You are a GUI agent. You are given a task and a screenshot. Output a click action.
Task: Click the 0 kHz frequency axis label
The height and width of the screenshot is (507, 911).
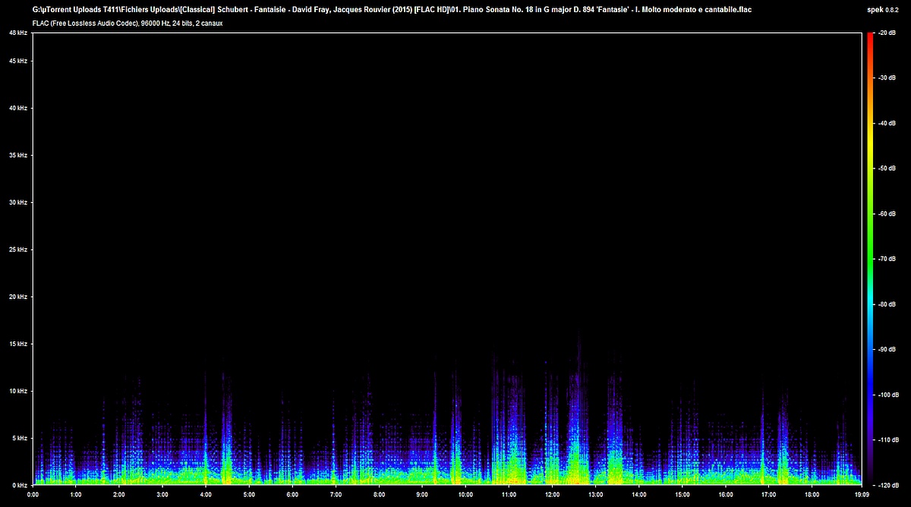[20, 484]
